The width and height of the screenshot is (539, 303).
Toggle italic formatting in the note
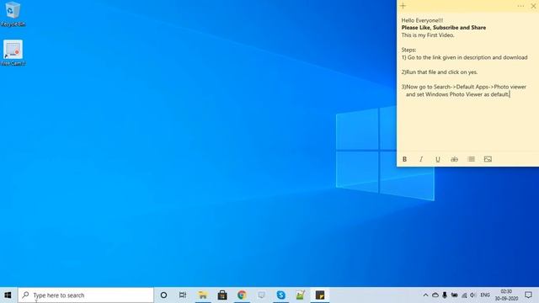pyautogui.click(x=421, y=159)
